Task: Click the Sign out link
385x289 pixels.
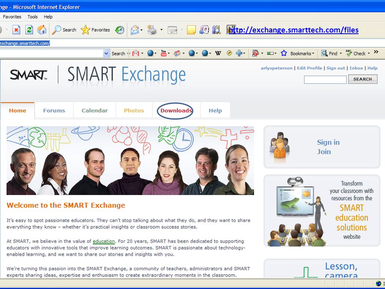Action: 336,68
